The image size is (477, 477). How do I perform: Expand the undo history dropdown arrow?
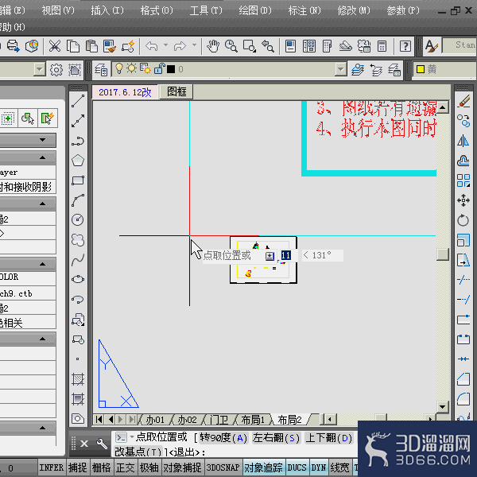[x=165, y=45]
